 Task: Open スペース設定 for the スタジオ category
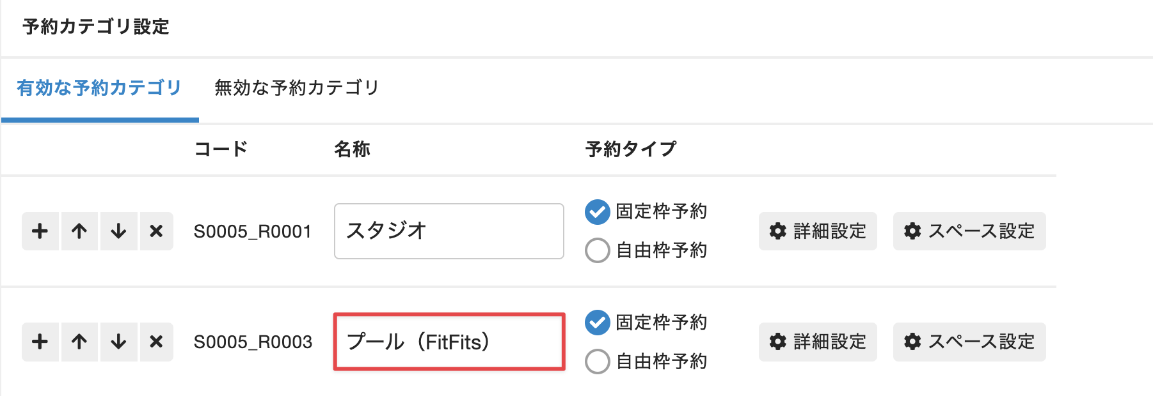click(969, 231)
